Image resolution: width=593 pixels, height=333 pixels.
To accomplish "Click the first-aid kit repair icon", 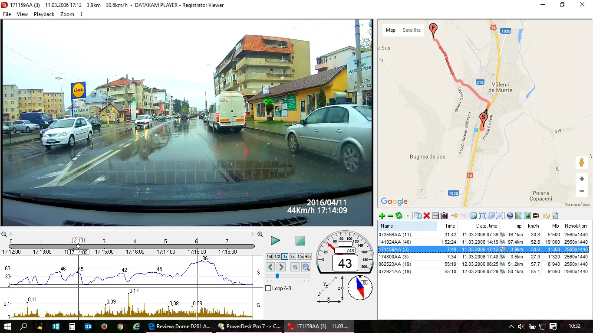I will pos(444,215).
